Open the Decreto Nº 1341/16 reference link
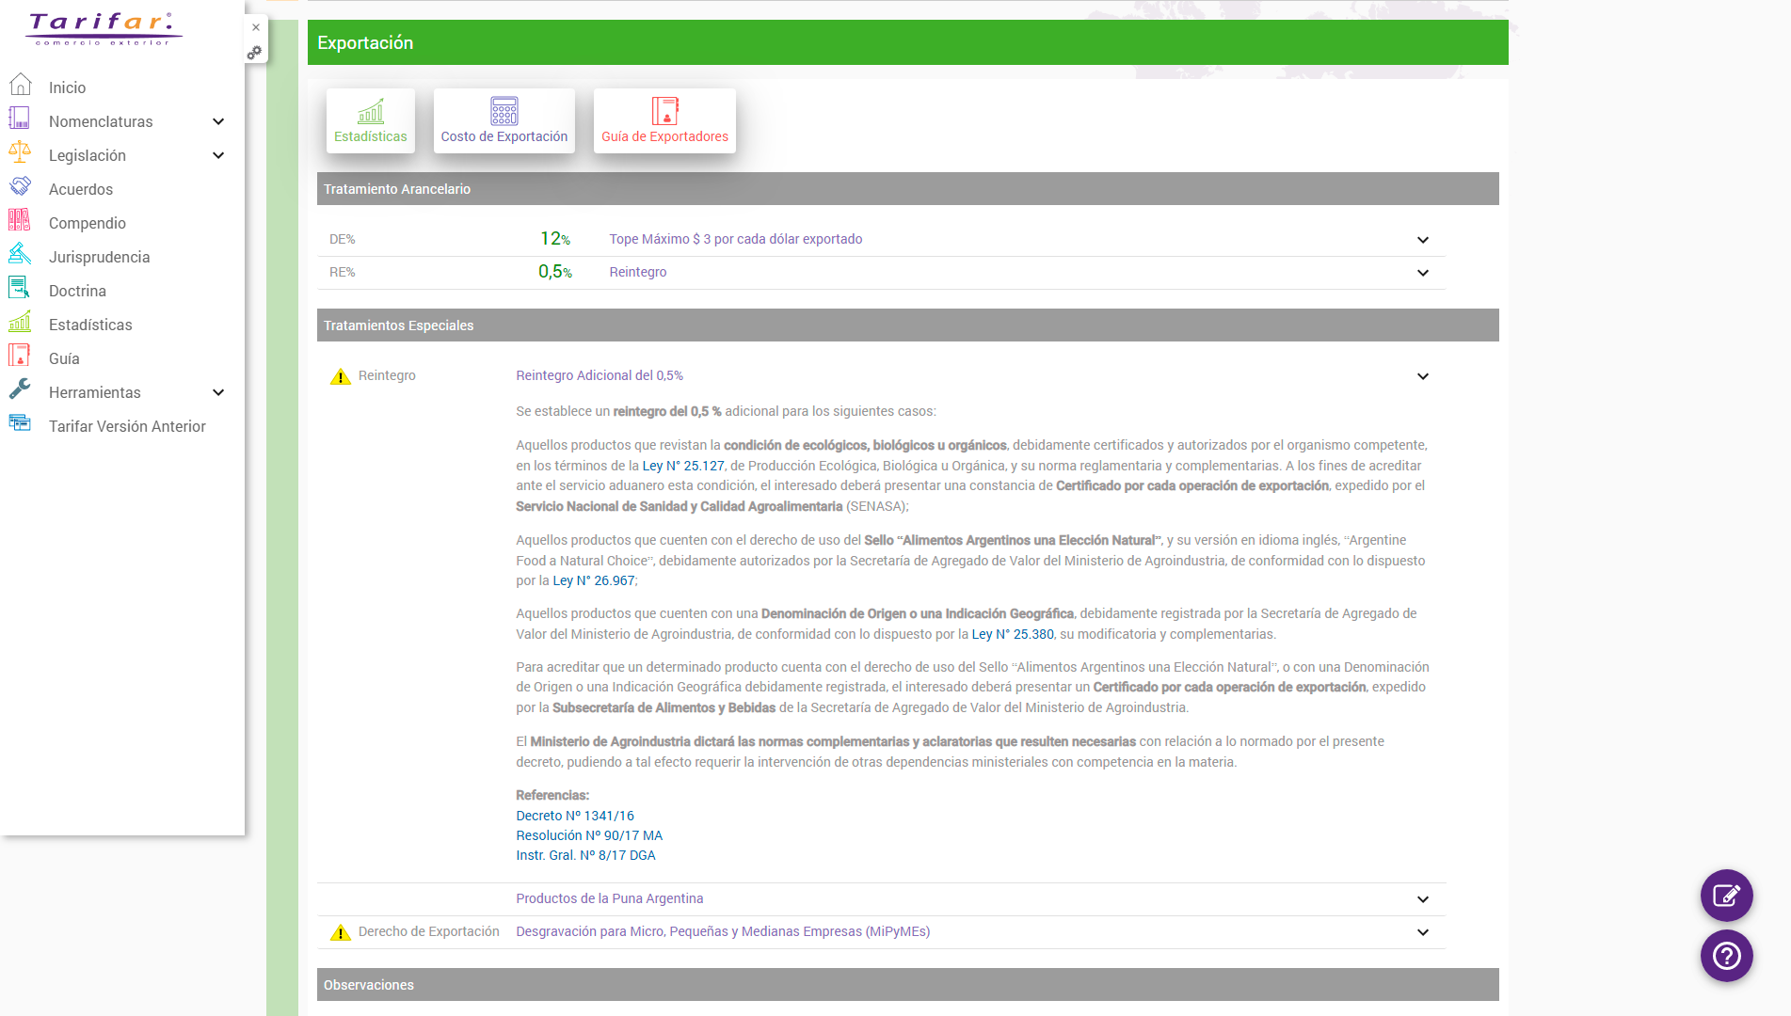Screen dimensions: 1791x1016 (x=575, y=816)
